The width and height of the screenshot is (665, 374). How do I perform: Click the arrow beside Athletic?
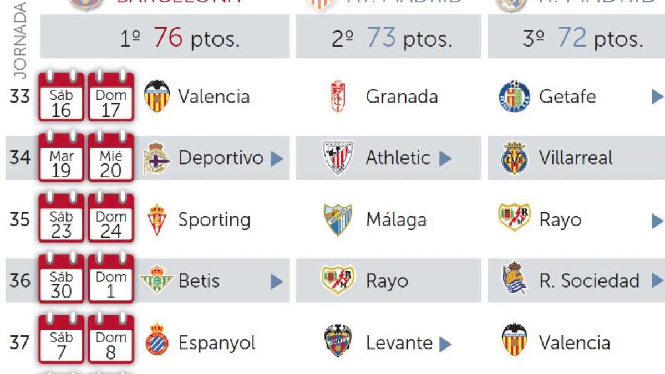(x=445, y=158)
